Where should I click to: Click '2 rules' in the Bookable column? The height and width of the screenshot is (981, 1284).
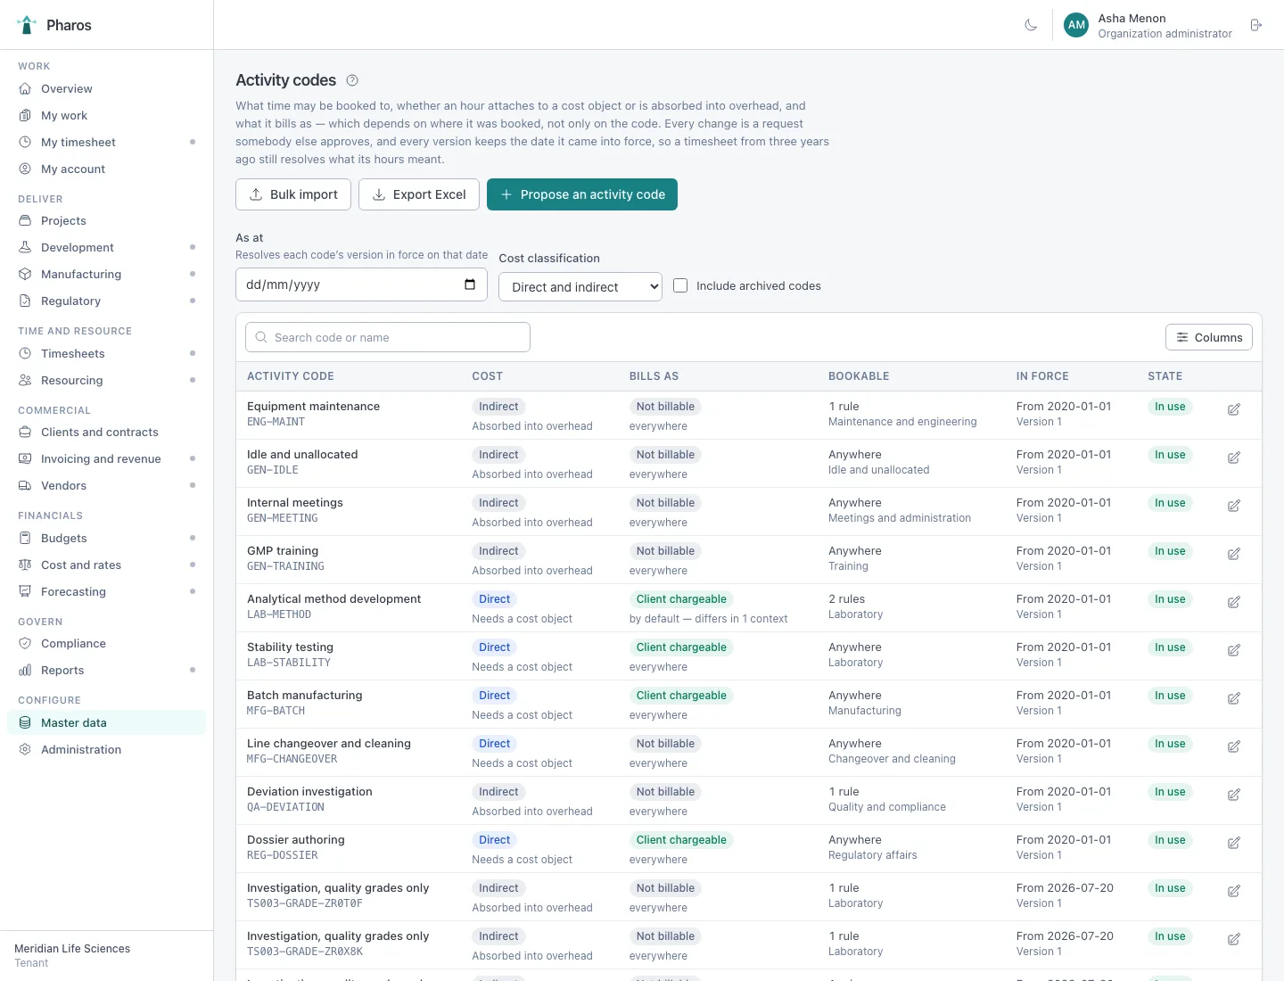click(x=847, y=599)
